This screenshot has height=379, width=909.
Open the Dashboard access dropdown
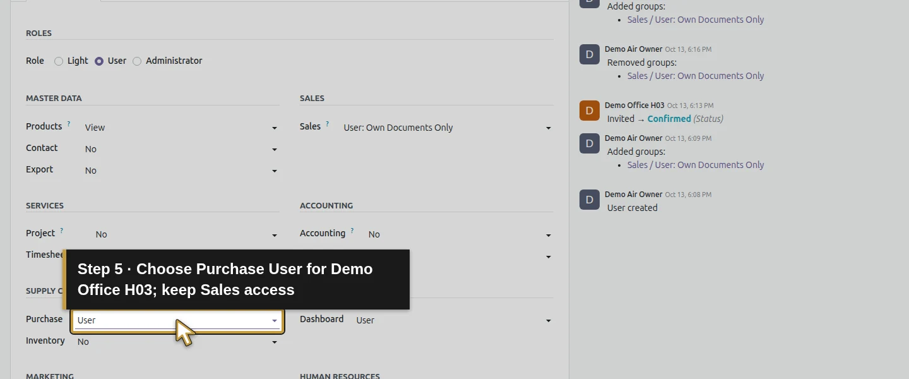pyautogui.click(x=453, y=320)
